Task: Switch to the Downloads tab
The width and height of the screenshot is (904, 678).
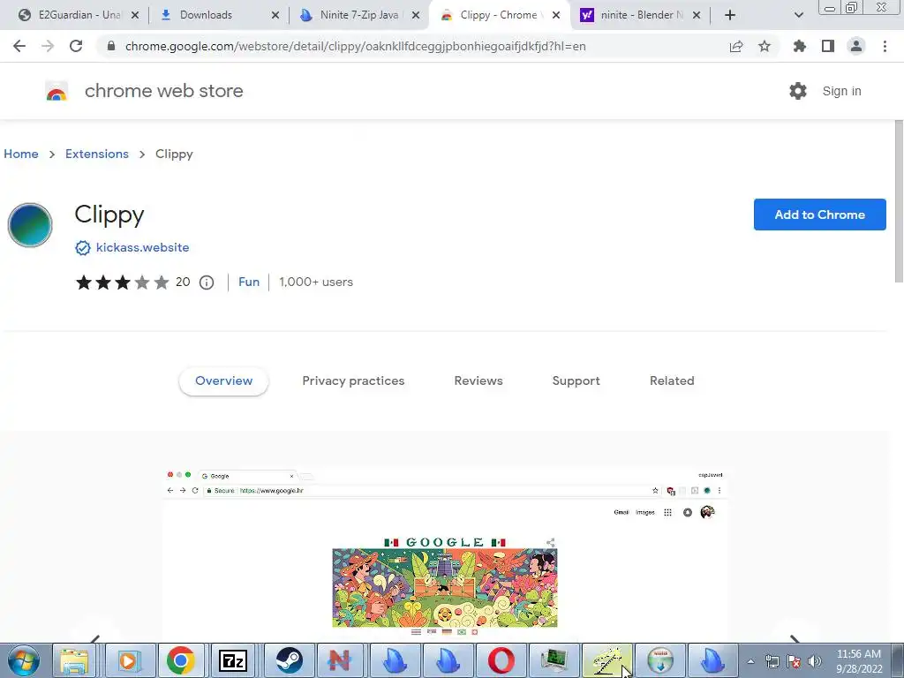Action: (219, 15)
